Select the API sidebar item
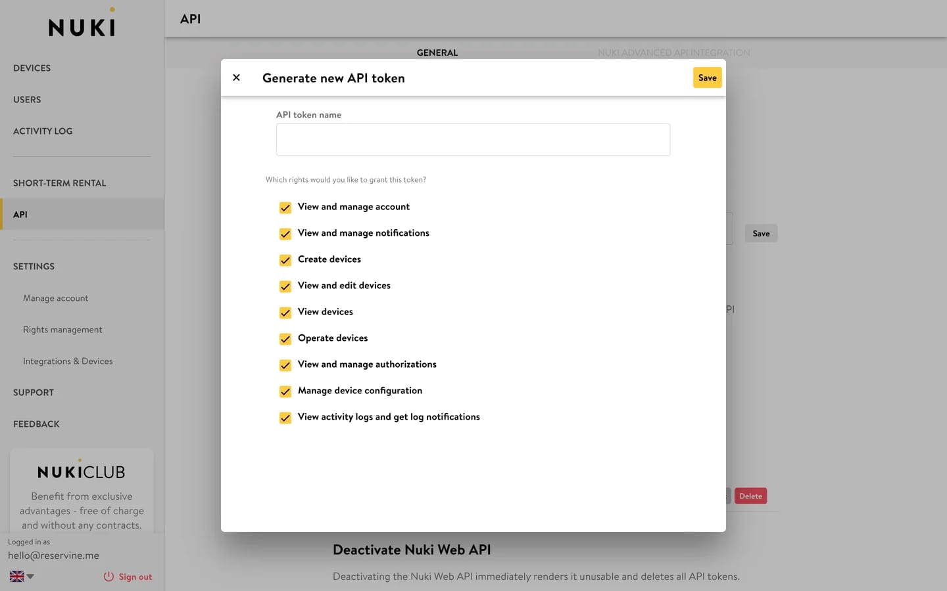This screenshot has height=591, width=947. (82, 214)
